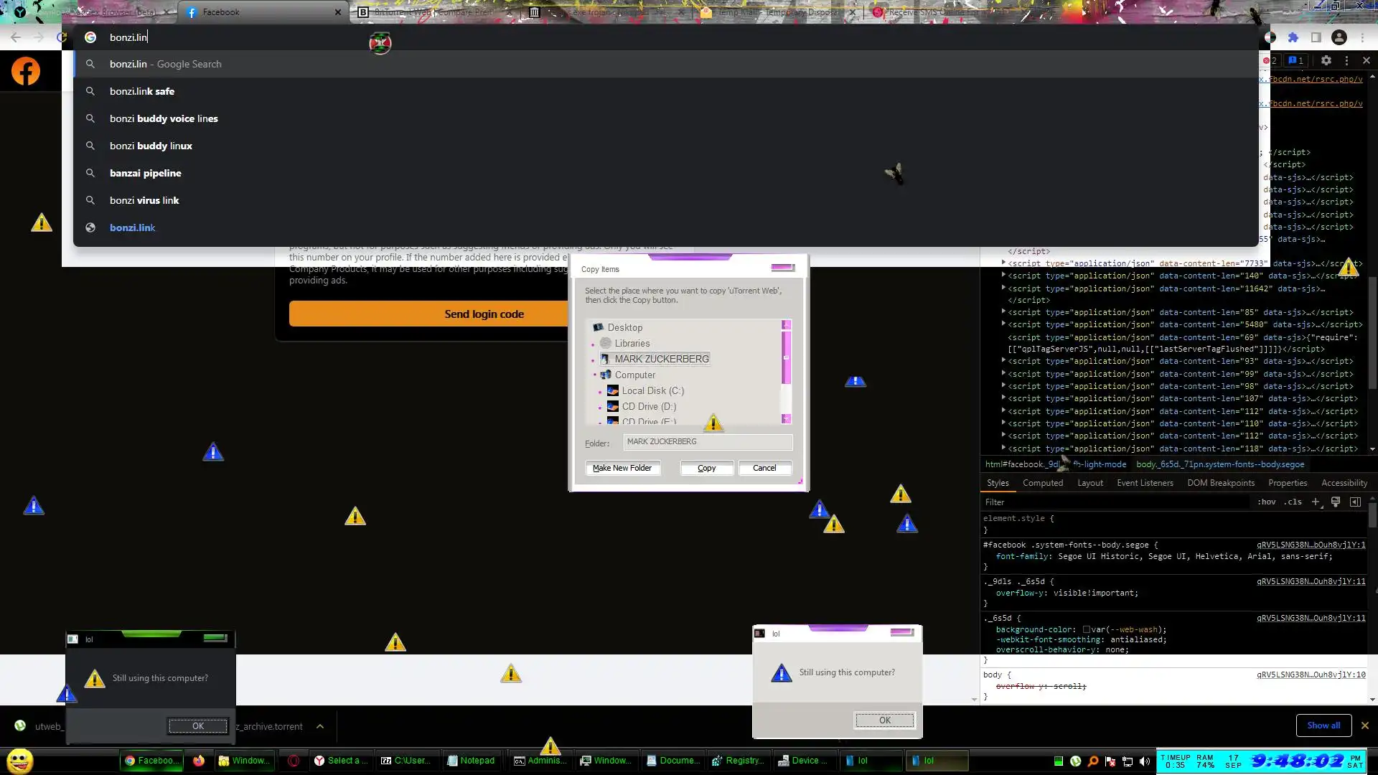Open the Event Listeners tab
This screenshot has width=1378, height=775.
(x=1144, y=483)
